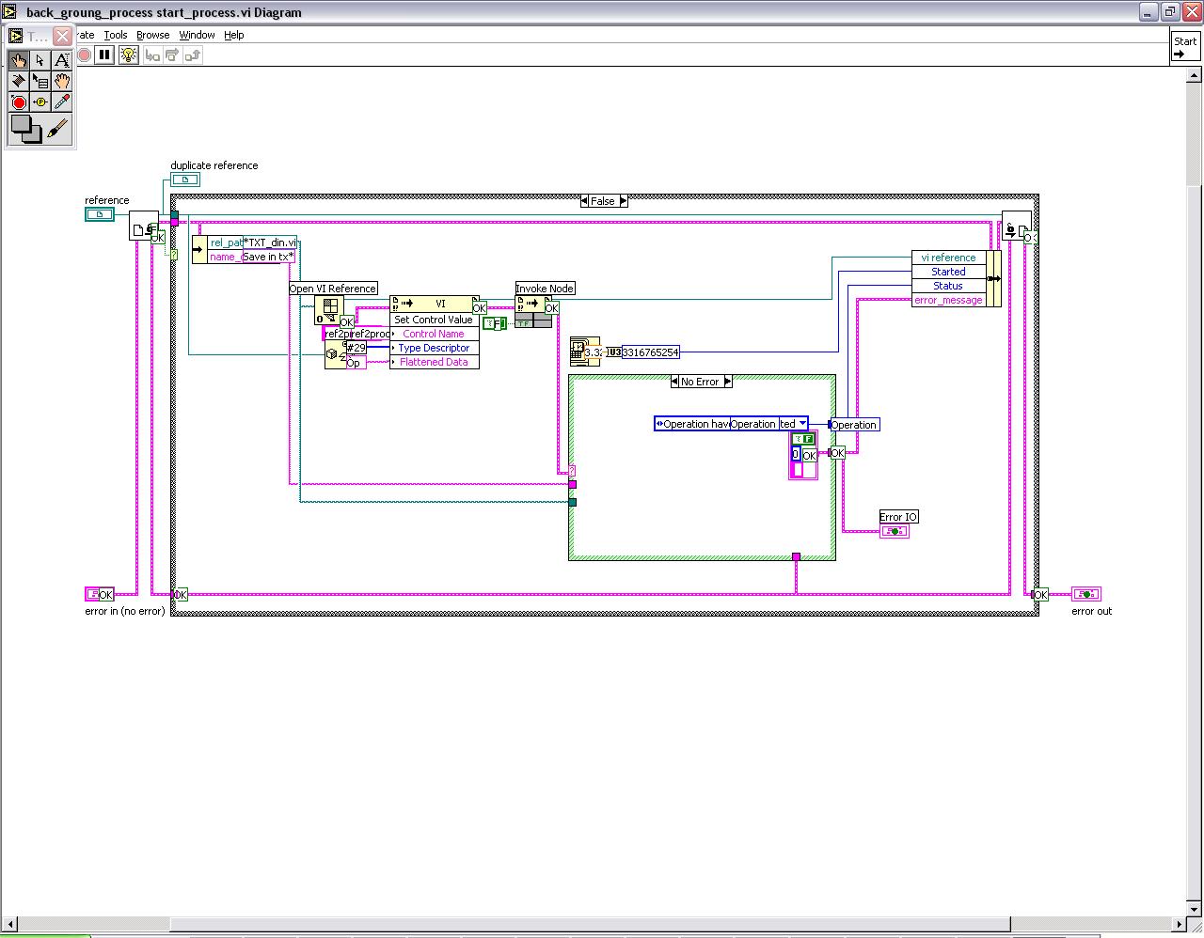Click the Flatten To String function icon
1204x938 pixels.
pyautogui.click(x=336, y=355)
